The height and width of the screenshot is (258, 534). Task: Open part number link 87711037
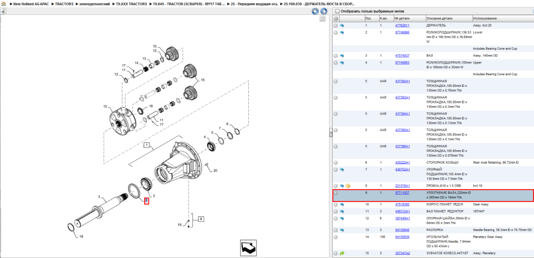(x=402, y=193)
